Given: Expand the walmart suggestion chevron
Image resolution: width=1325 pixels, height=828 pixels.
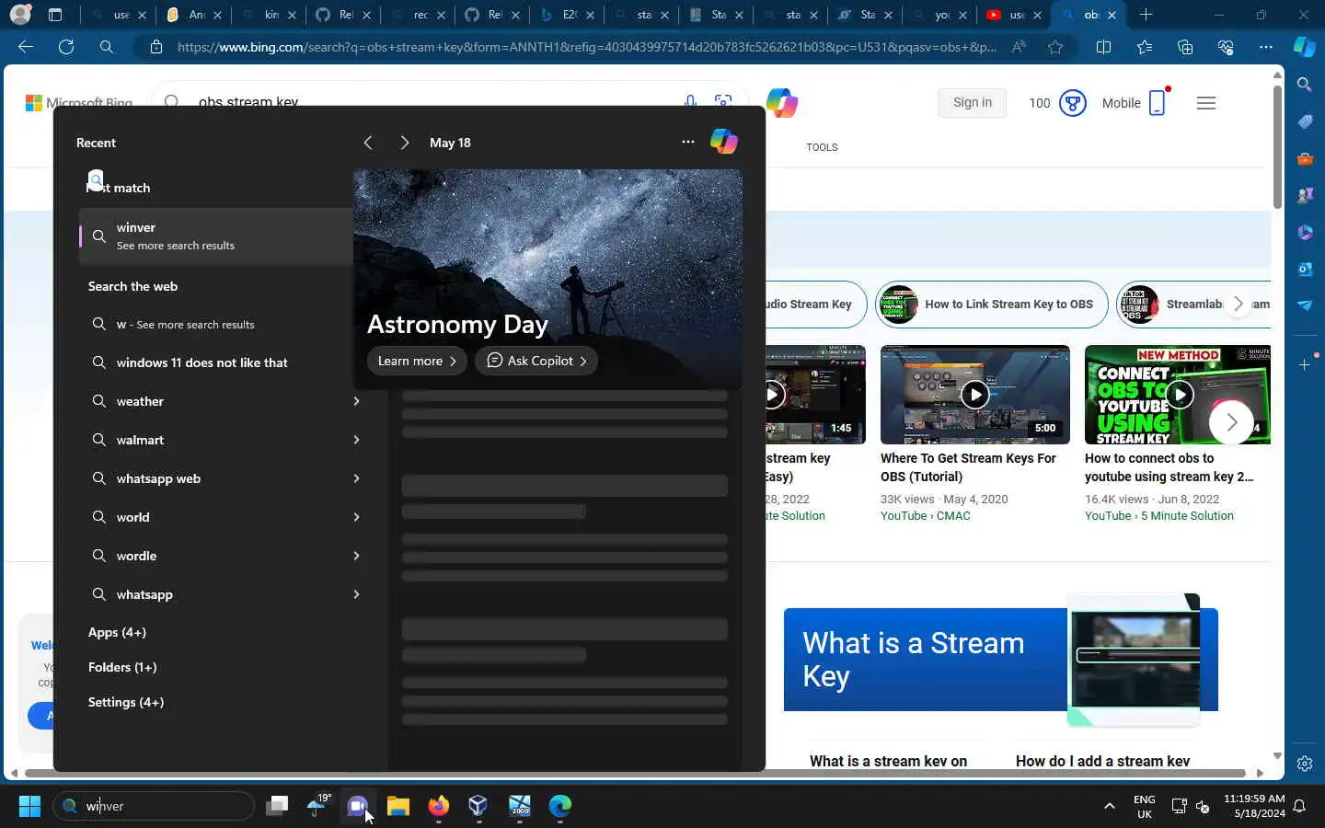Looking at the screenshot, I should coord(356,440).
